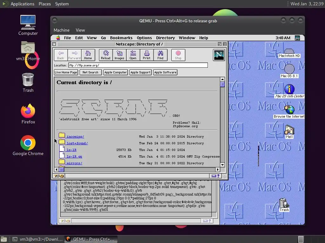Click the Back toolbar button in Netscape

click(x=61, y=55)
